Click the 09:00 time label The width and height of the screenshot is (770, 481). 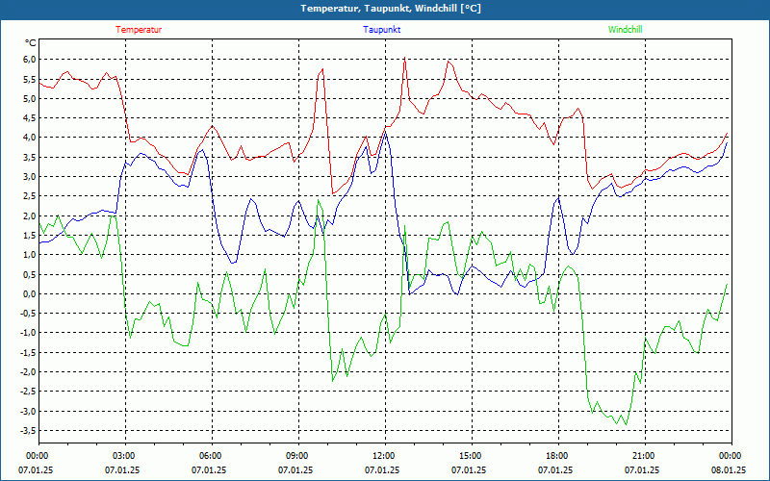(x=298, y=456)
